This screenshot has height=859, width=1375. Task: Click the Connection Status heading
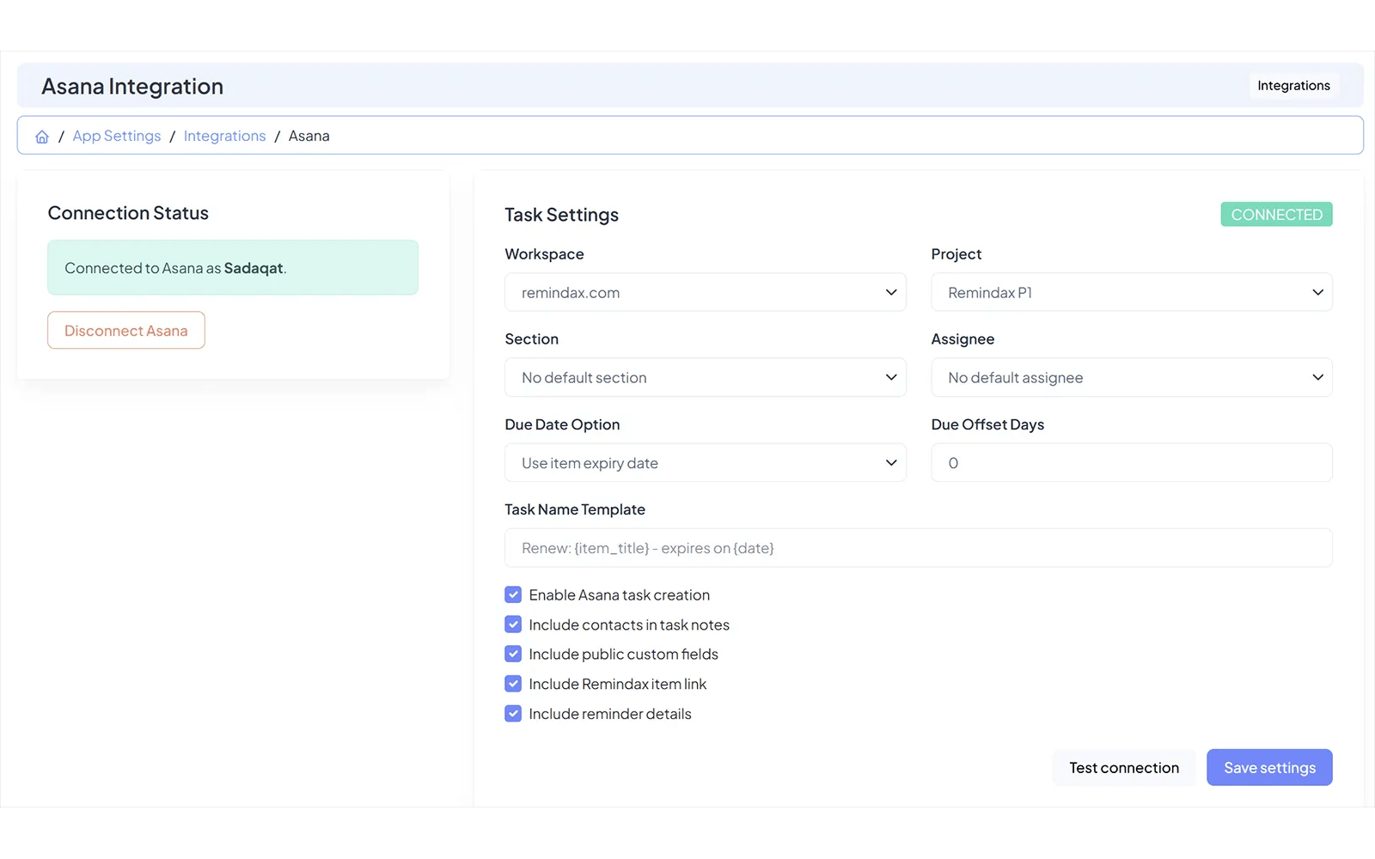pos(128,213)
